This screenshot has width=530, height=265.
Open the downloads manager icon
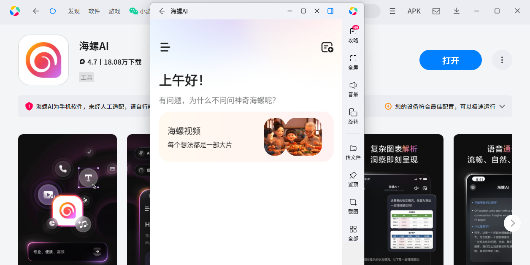tap(457, 11)
